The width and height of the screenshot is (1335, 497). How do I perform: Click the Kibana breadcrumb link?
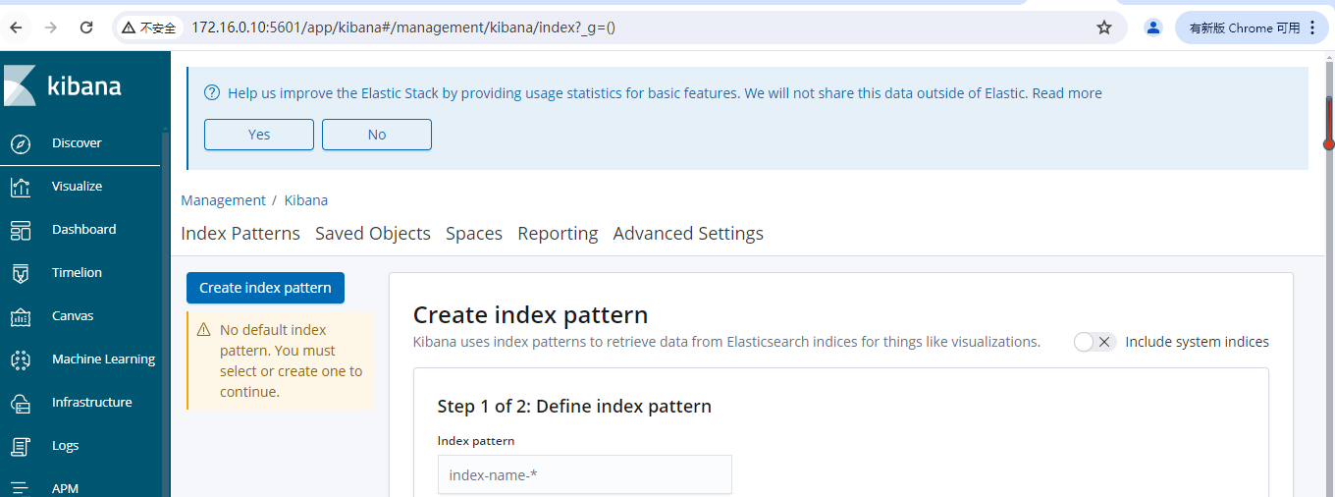click(306, 200)
